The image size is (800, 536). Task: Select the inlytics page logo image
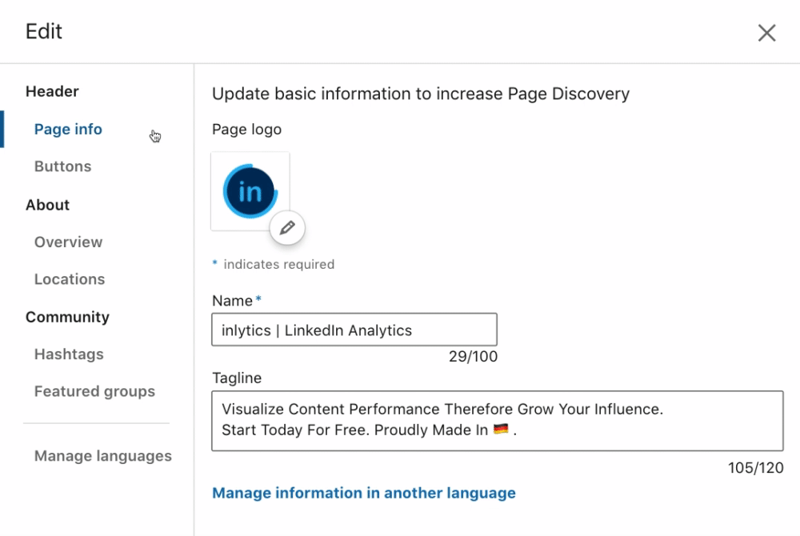pyautogui.click(x=250, y=191)
